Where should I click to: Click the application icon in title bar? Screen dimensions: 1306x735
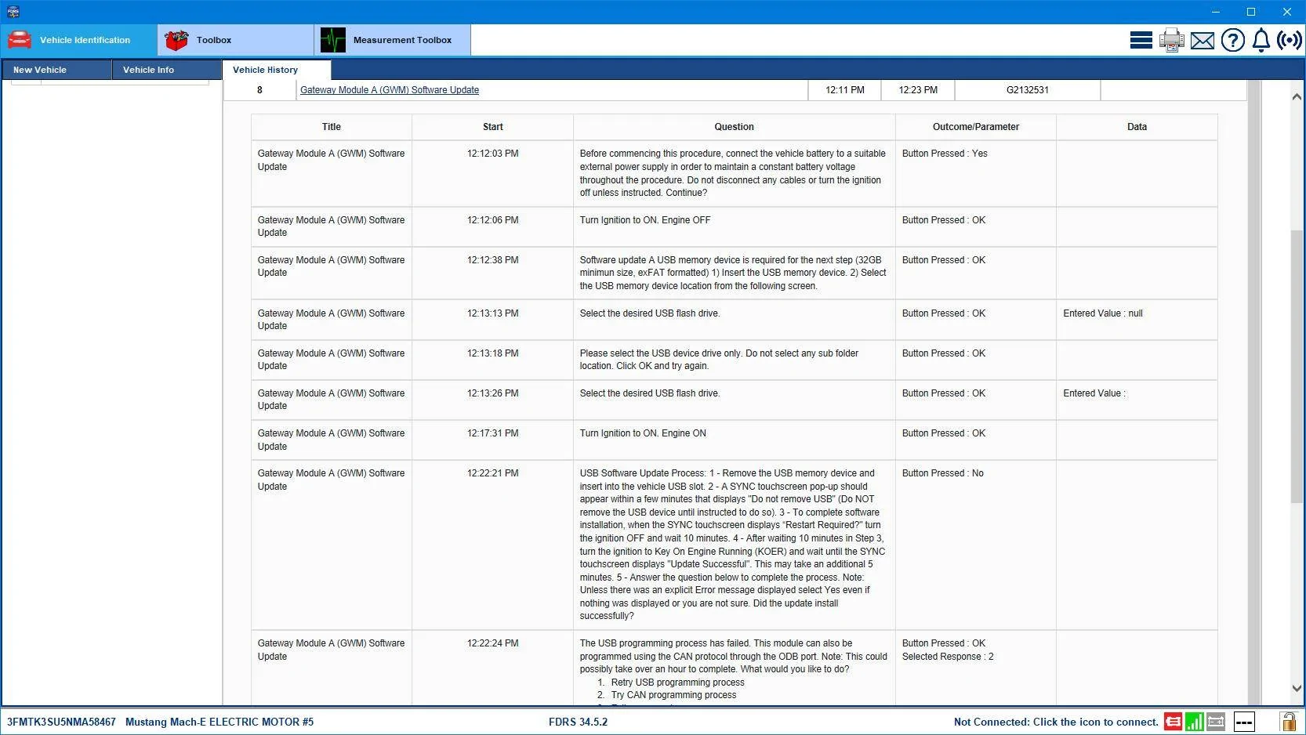[x=13, y=12]
